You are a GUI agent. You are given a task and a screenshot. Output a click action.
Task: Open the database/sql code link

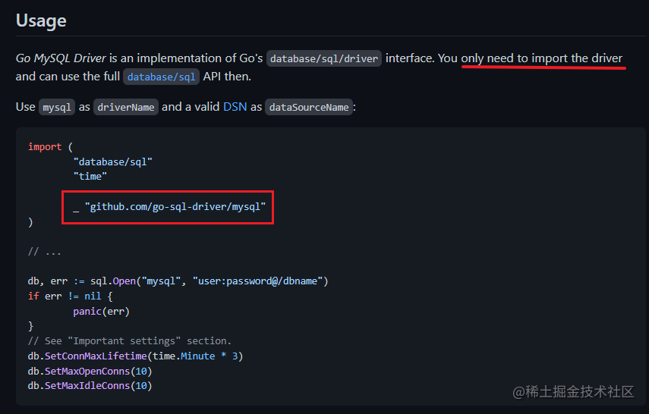[x=161, y=77]
